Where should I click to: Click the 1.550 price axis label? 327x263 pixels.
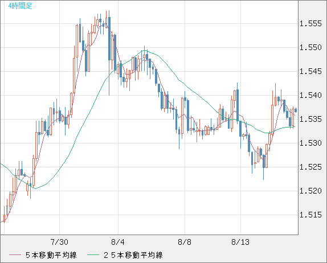(310, 47)
